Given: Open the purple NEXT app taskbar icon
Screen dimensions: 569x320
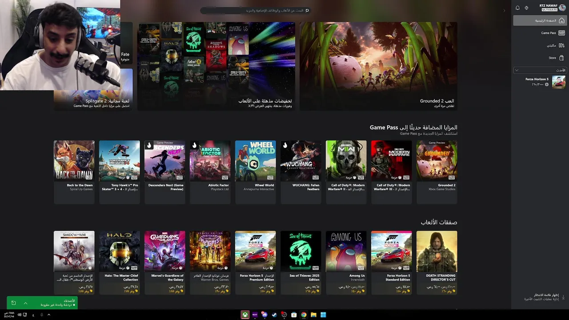Looking at the screenshot, I should pos(255,315).
